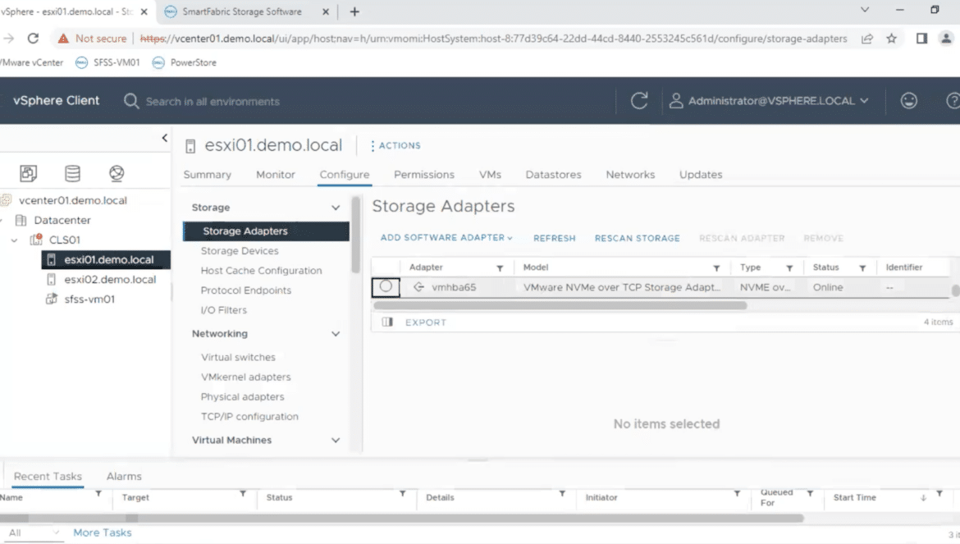This screenshot has height=544, width=960.
Task: Open the Networking inventory view icon
Action: pyautogui.click(x=117, y=173)
